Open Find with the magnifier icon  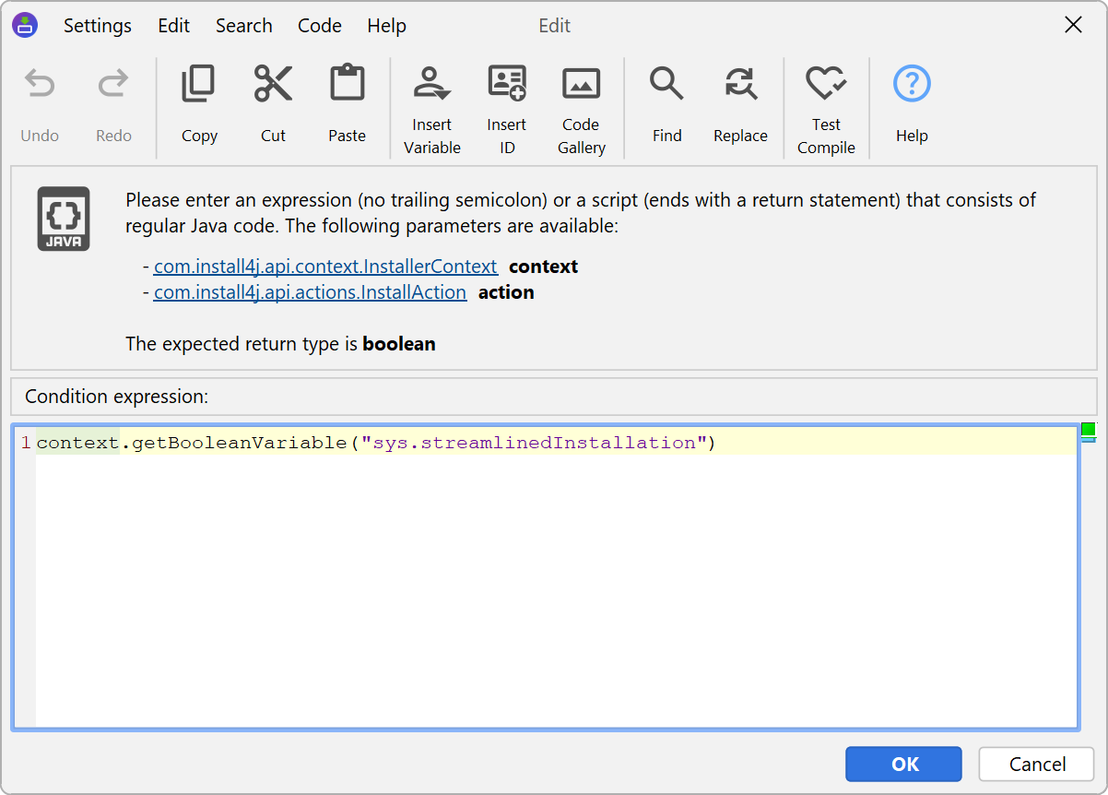(x=666, y=85)
